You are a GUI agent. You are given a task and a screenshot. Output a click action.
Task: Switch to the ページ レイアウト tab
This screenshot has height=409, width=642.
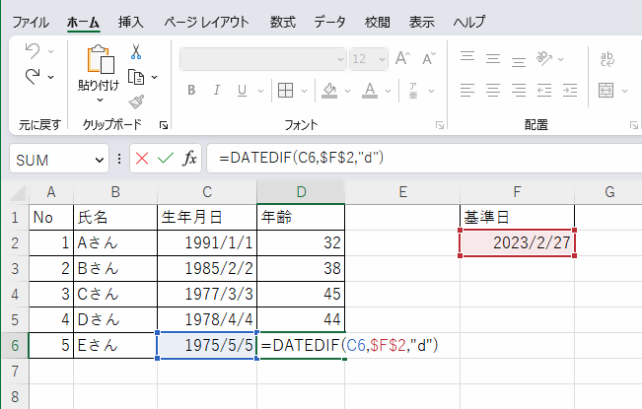coord(206,22)
